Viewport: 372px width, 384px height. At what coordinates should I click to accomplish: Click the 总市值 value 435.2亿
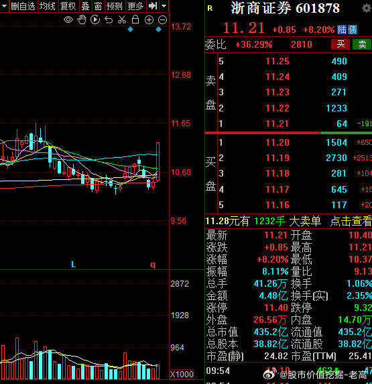271,332
